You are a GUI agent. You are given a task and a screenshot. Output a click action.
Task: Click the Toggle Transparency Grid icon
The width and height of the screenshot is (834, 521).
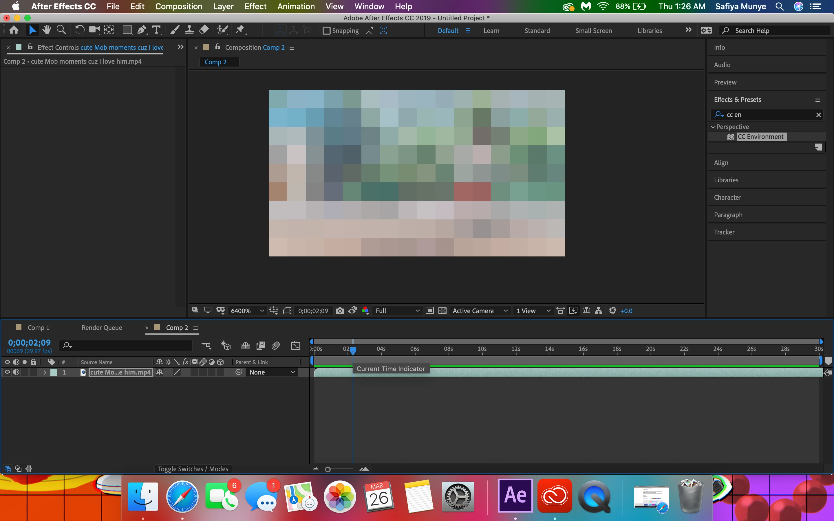(x=442, y=311)
